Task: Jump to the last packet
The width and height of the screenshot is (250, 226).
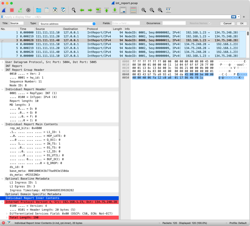Action: (x=115, y=10)
